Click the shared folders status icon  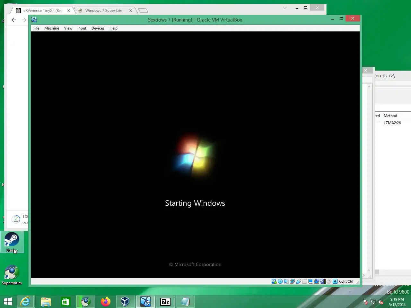[x=304, y=281]
